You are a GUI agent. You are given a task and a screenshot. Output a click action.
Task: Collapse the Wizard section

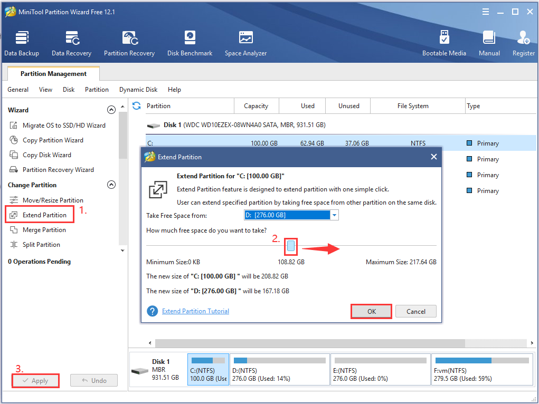[x=111, y=110]
